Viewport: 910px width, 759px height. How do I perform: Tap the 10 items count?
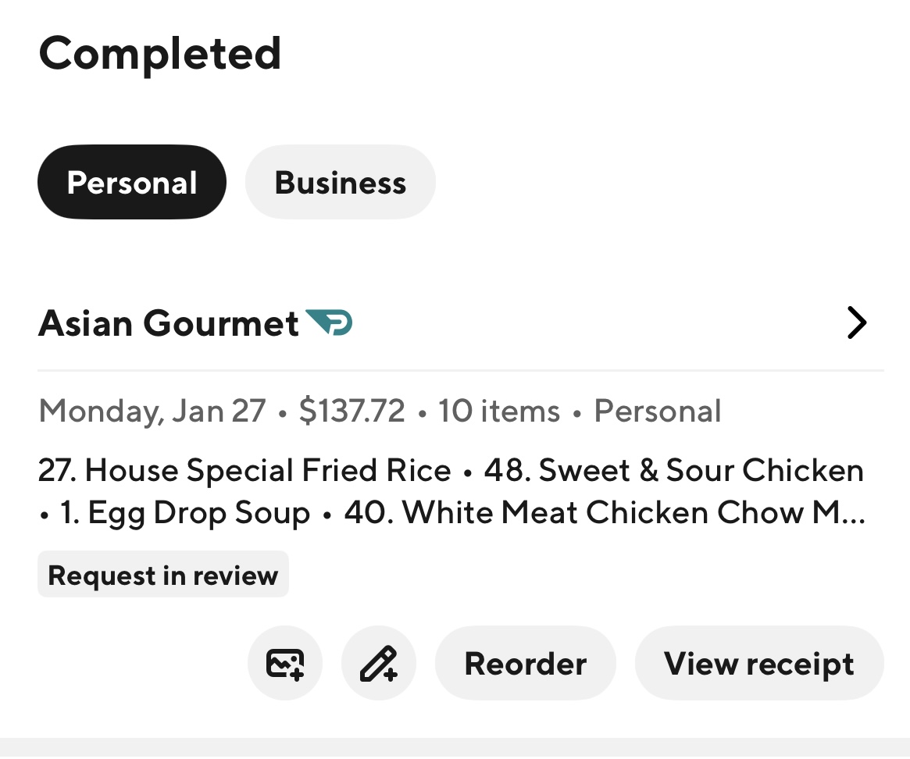[x=499, y=411]
